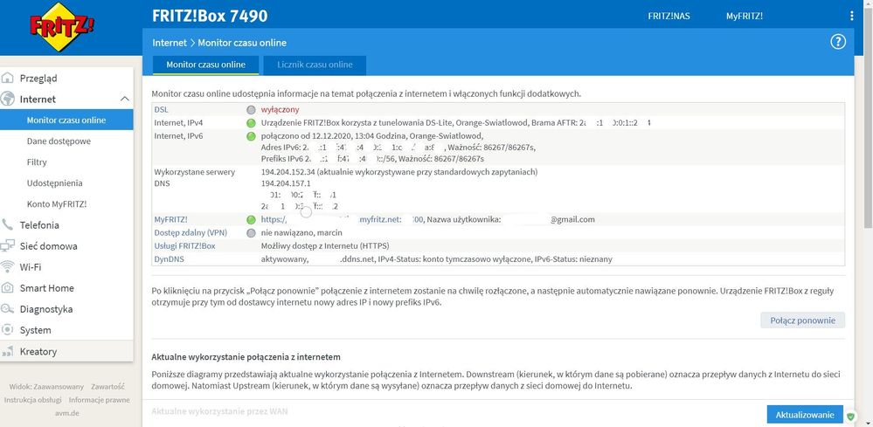Click the green shield icon near Aktualizowanie
Viewport: 873px width, 427px height.
[851, 416]
